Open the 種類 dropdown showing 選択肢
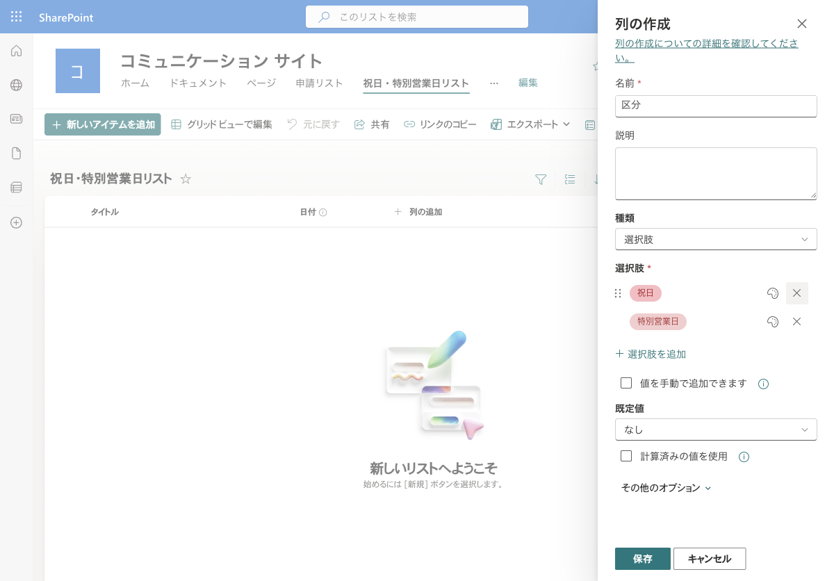The image size is (834, 581). pyautogui.click(x=716, y=239)
